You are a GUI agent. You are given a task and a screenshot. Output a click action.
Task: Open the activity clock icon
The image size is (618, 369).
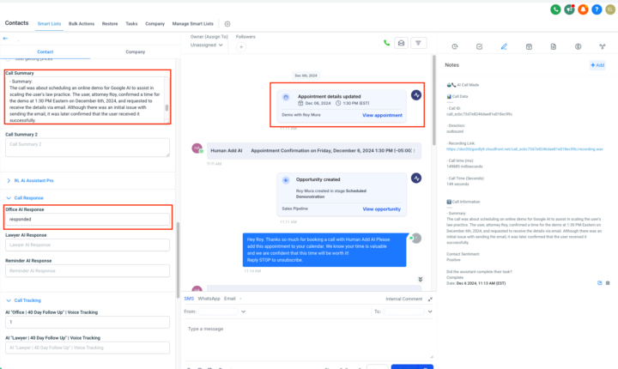point(455,46)
